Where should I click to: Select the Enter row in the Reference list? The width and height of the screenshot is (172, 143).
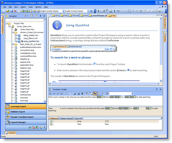click(104, 121)
